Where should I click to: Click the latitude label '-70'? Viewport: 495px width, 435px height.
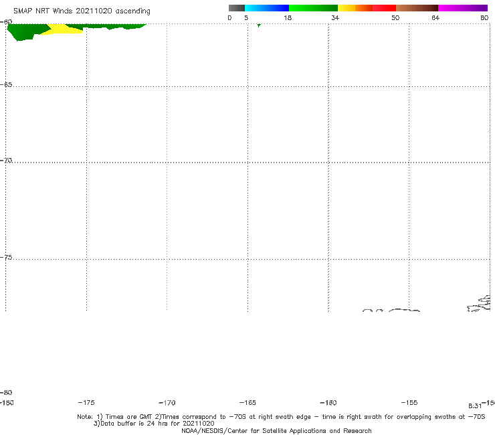point(6,161)
